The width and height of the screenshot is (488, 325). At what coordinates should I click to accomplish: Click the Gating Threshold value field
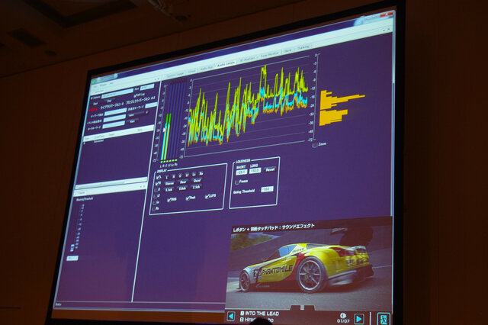(x=266, y=189)
